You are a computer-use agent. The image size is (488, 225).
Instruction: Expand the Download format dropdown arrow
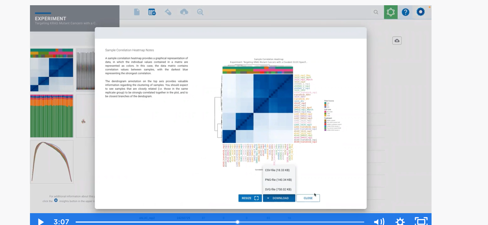click(268, 198)
